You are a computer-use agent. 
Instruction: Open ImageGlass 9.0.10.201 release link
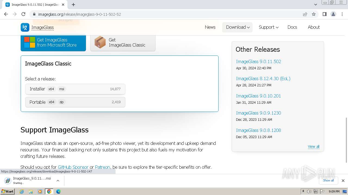click(259, 96)
